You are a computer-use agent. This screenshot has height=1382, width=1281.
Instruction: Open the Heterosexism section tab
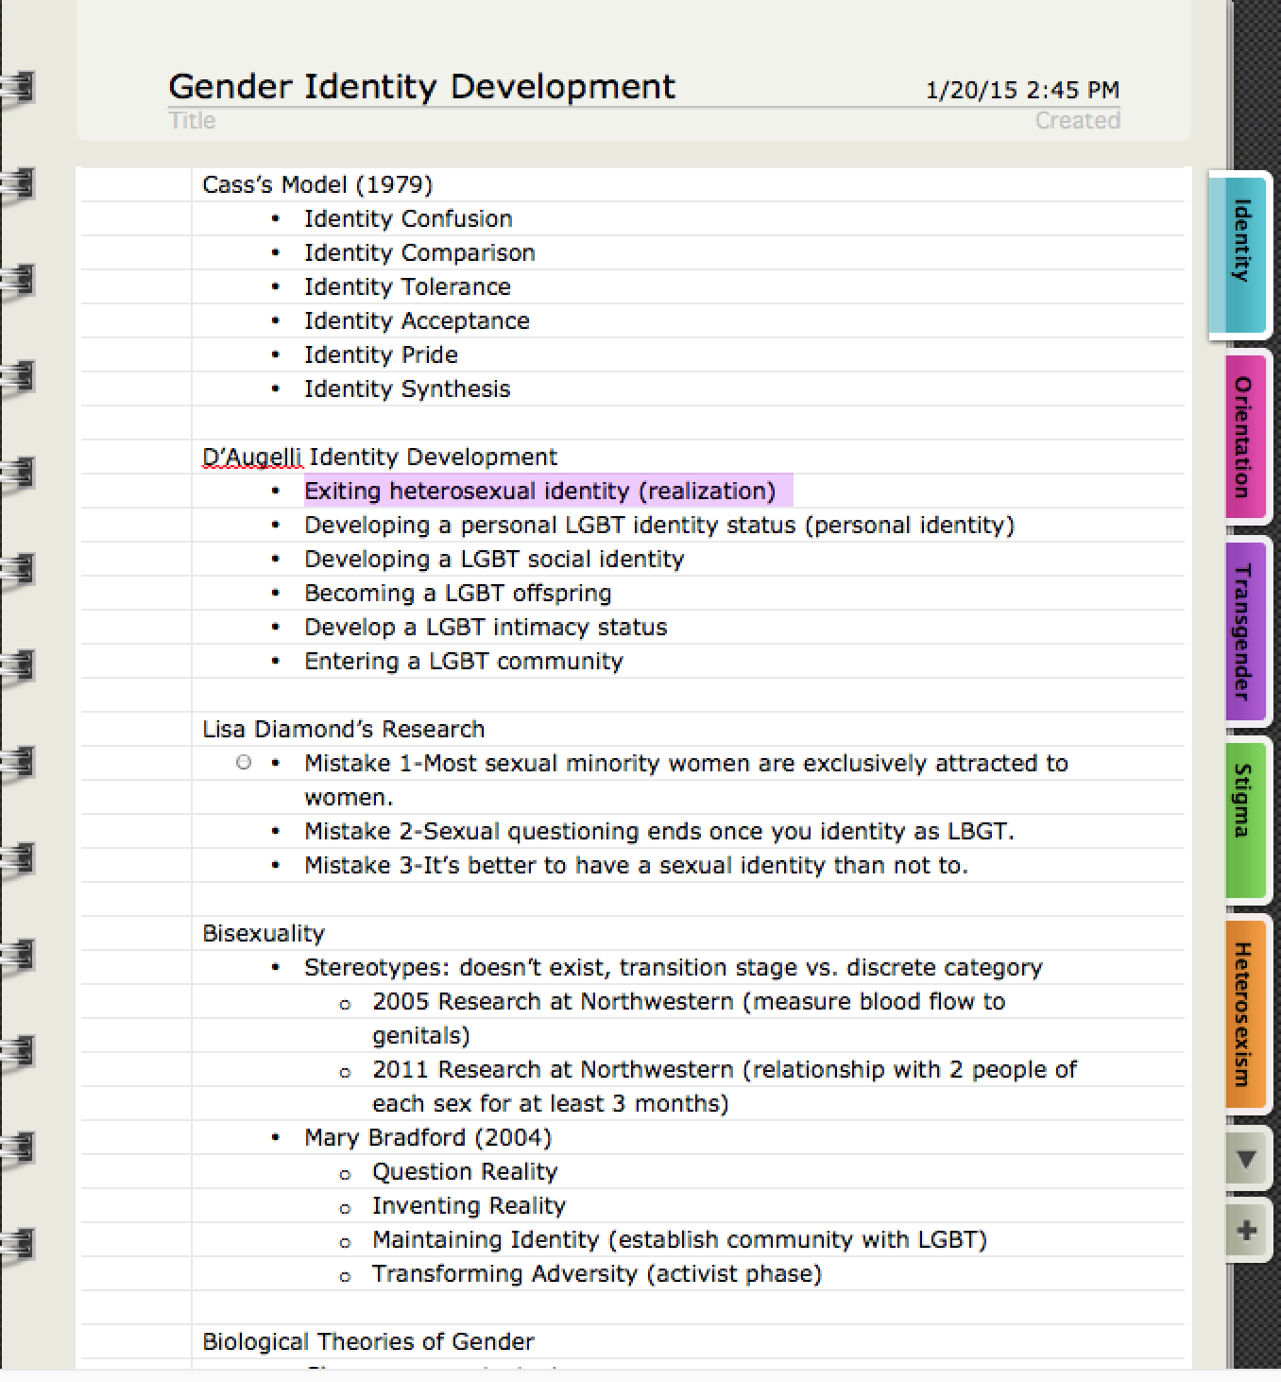[x=1243, y=1013]
